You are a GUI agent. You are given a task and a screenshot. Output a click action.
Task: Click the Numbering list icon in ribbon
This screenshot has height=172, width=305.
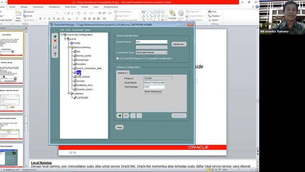tap(91, 13)
